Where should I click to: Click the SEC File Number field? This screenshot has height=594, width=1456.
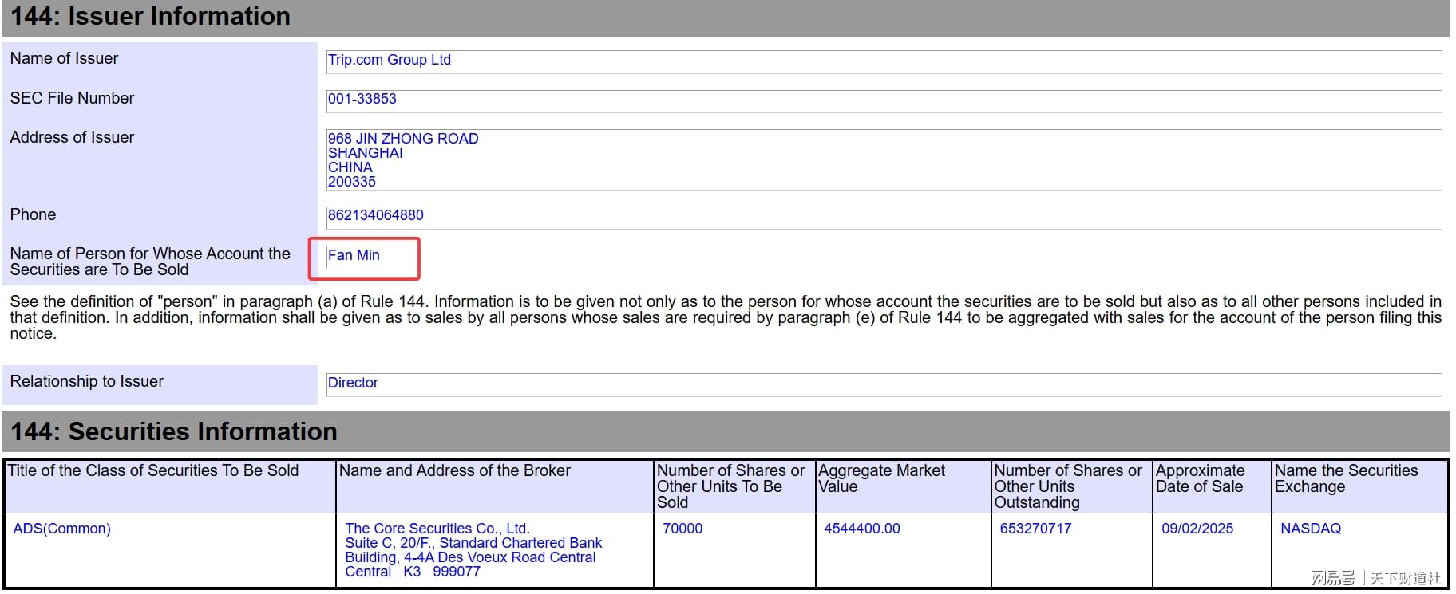[883, 100]
